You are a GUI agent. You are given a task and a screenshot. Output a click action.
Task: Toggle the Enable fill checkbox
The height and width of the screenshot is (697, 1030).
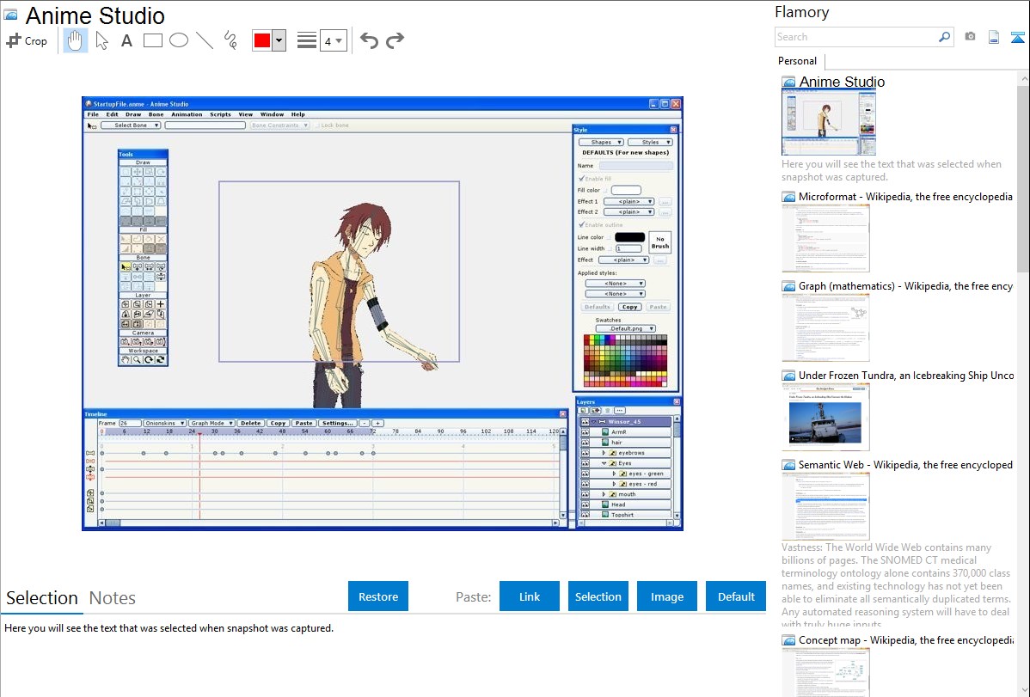tap(581, 179)
